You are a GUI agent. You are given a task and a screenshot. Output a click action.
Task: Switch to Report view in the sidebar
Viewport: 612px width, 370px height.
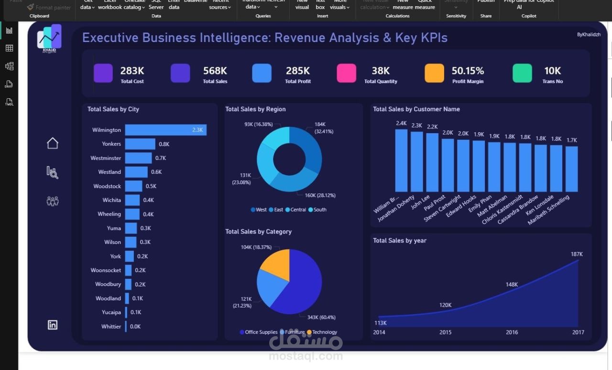[9, 31]
